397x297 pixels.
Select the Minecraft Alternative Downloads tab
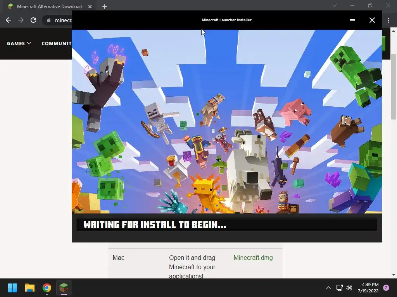[49, 7]
